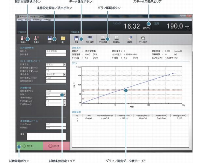Click the Time column header

coord(88,115)
